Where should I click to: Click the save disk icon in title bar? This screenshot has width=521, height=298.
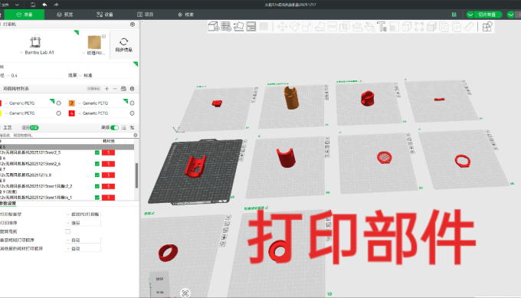pyautogui.click(x=32, y=5)
